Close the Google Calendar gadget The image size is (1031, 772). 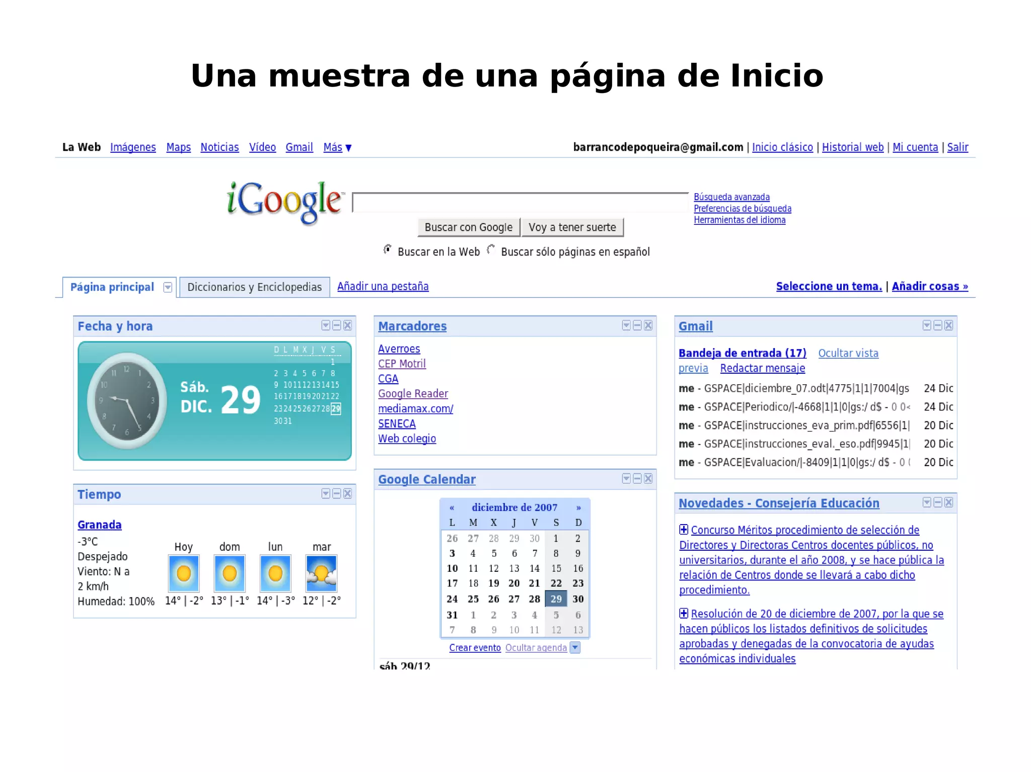(648, 478)
